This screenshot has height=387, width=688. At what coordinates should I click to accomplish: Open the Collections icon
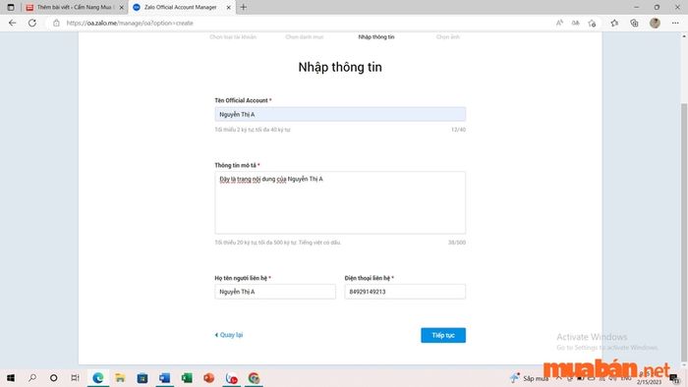tap(635, 23)
